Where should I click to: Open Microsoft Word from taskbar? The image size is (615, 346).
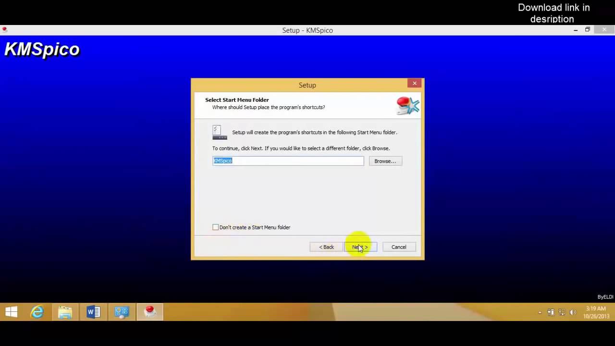point(93,312)
